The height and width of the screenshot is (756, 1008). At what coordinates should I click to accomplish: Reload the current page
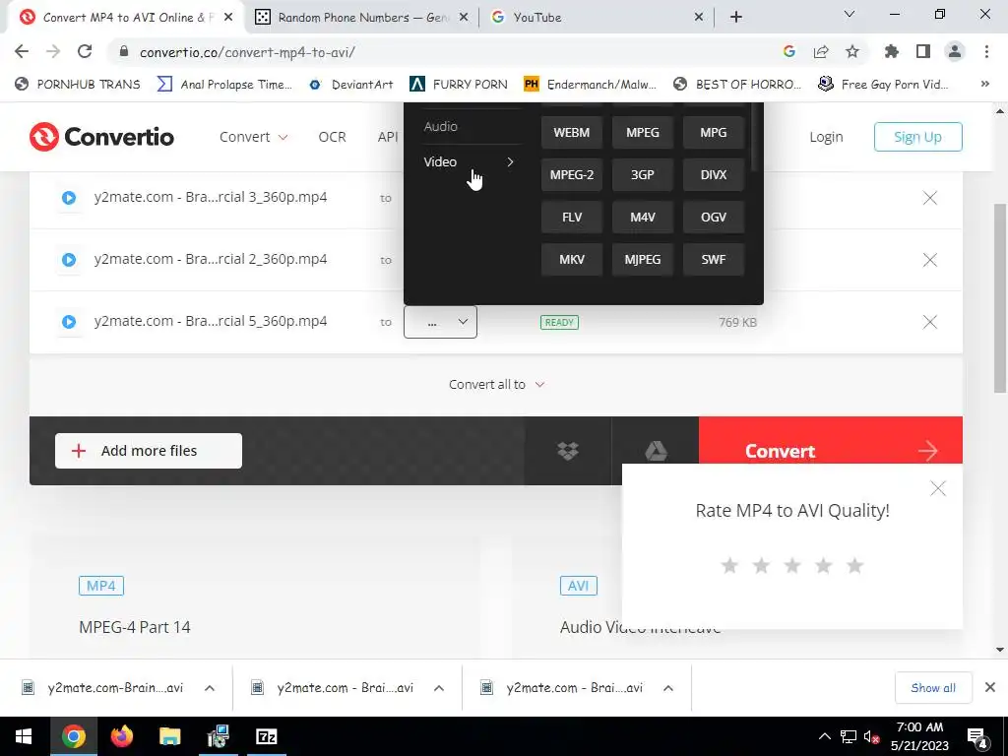point(85,52)
